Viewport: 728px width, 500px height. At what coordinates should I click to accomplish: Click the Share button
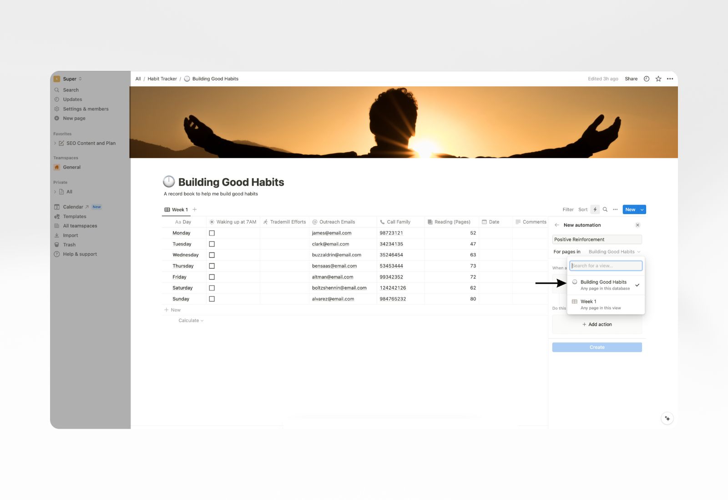click(x=631, y=79)
